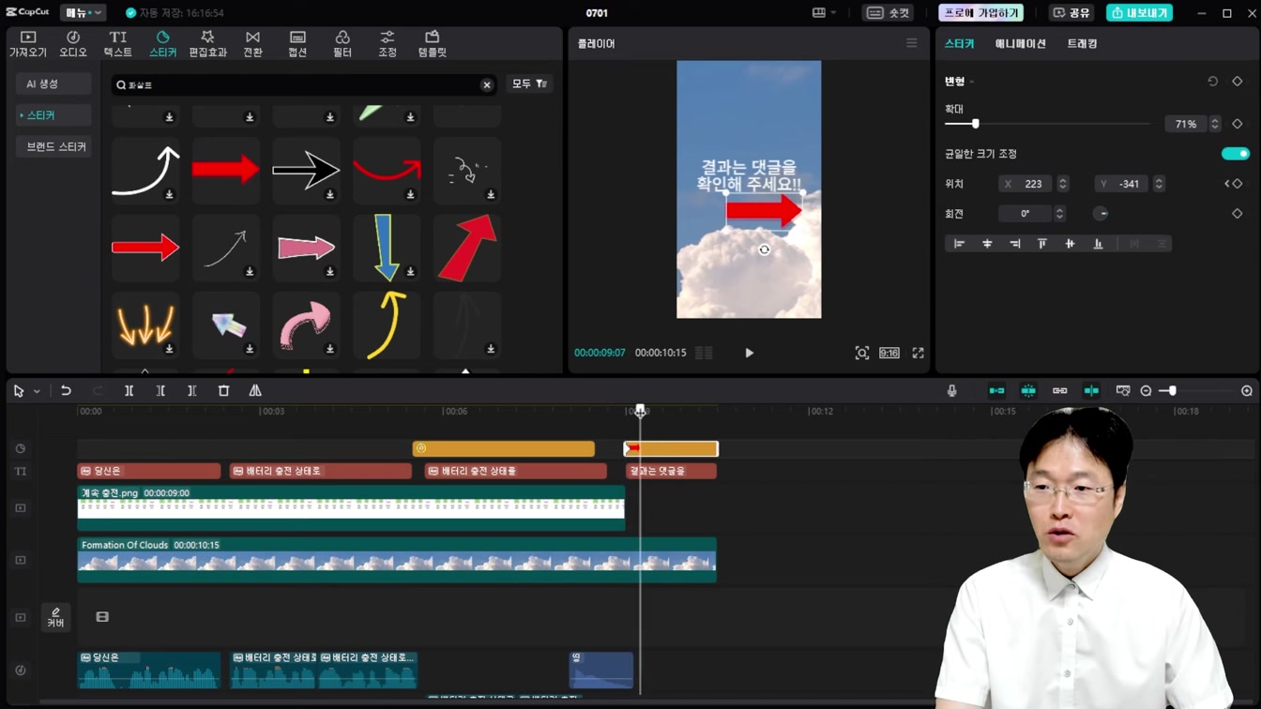Image resolution: width=1261 pixels, height=709 pixels.
Task: Select the black outlined arrow sticker
Action: click(306, 171)
